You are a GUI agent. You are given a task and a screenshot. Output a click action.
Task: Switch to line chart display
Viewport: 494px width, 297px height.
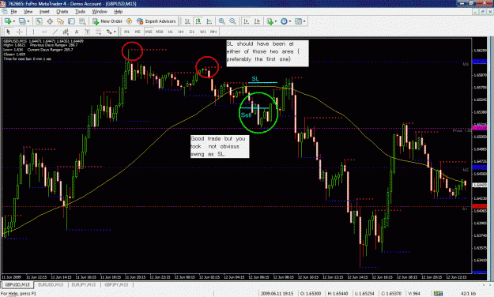pyautogui.click(x=209, y=21)
